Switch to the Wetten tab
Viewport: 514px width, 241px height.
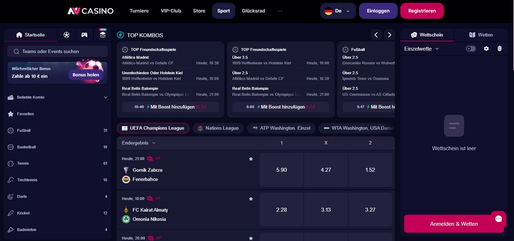pos(481,35)
